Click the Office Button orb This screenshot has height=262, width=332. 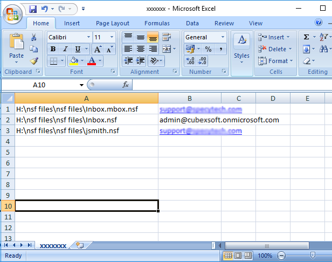point(12,15)
